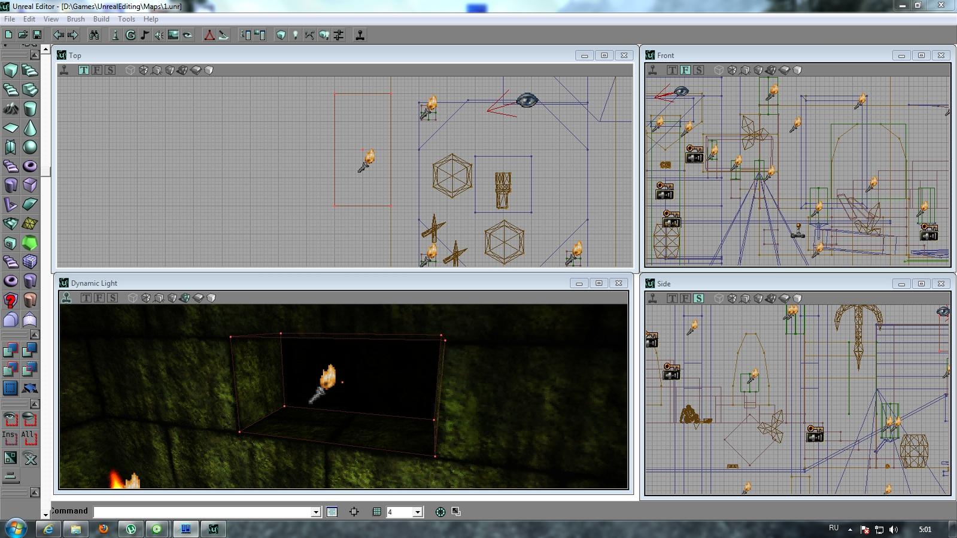The image size is (957, 538).
Task: Click the Ins selection button
Action: point(10,437)
